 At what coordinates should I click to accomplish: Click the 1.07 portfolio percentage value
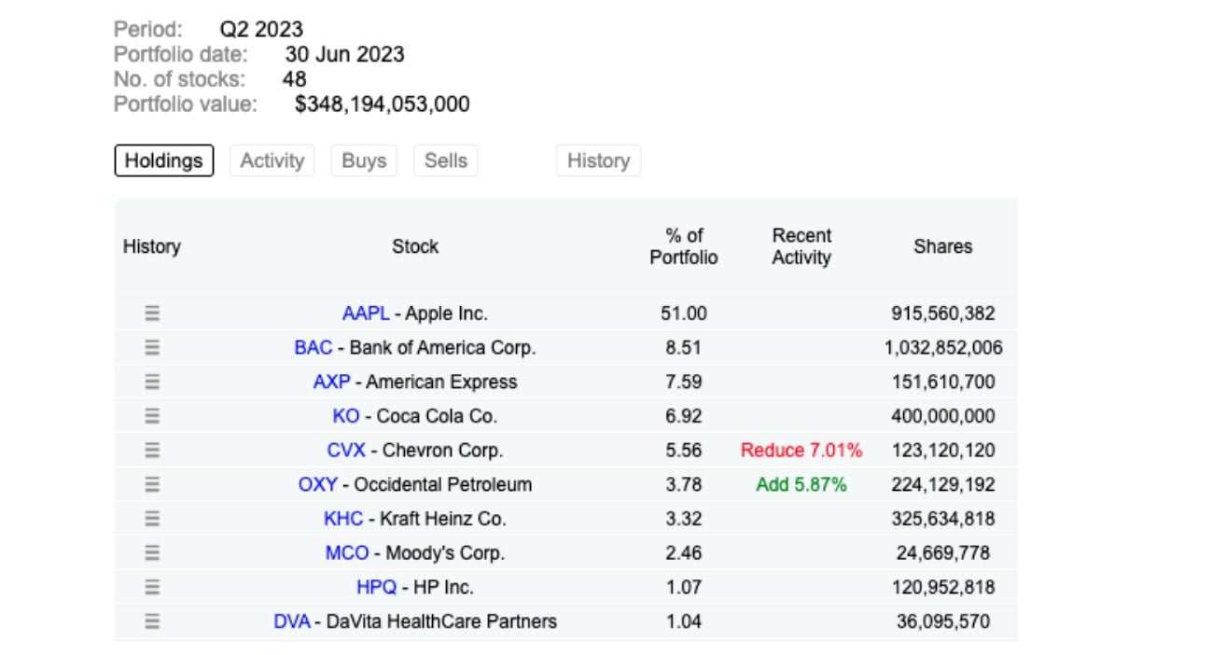684,588
